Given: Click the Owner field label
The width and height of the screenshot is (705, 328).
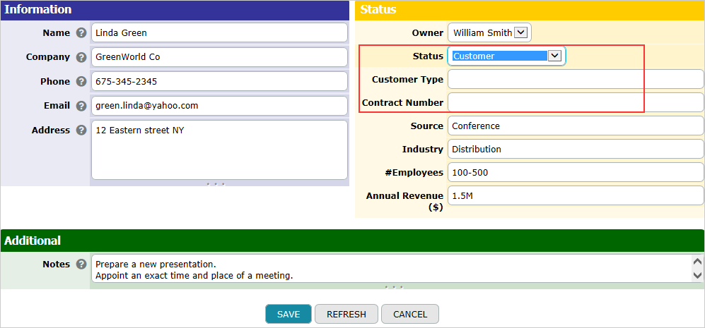Looking at the screenshot, I should [x=428, y=32].
